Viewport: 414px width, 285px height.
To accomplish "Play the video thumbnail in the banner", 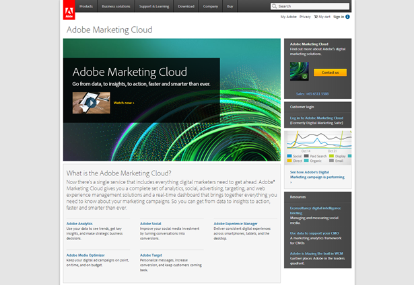I will pos(92,103).
